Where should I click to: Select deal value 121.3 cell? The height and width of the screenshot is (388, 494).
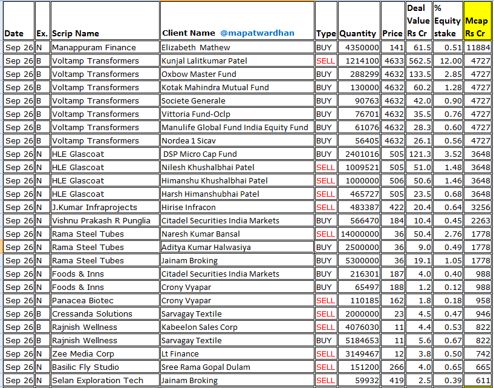(x=418, y=154)
